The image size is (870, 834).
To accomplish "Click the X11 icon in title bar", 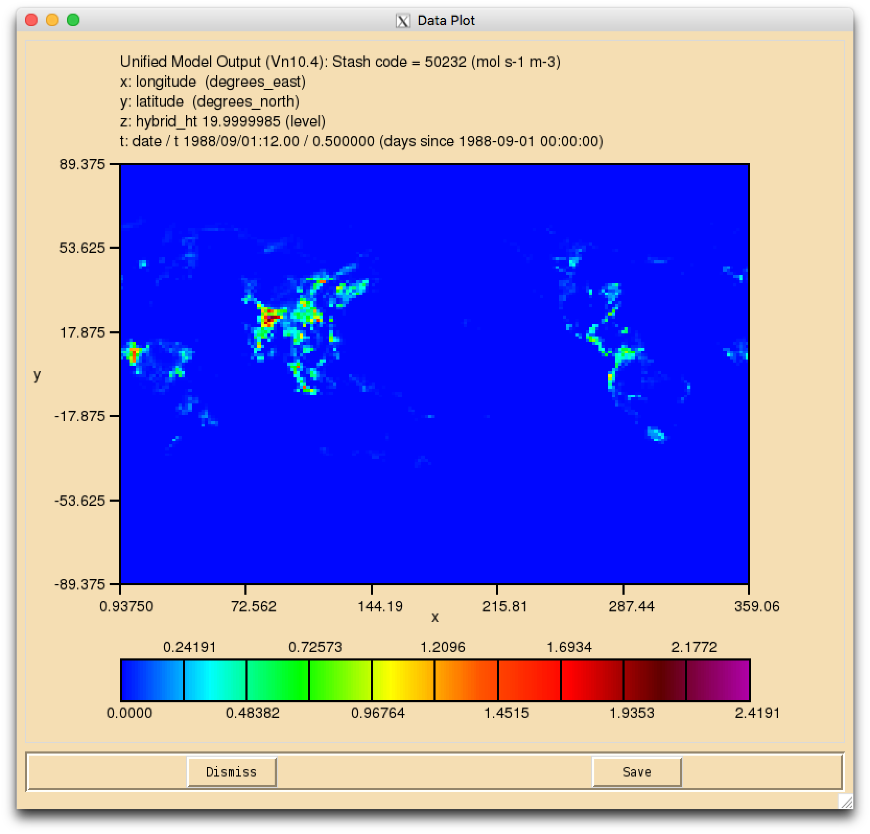I will coord(403,21).
